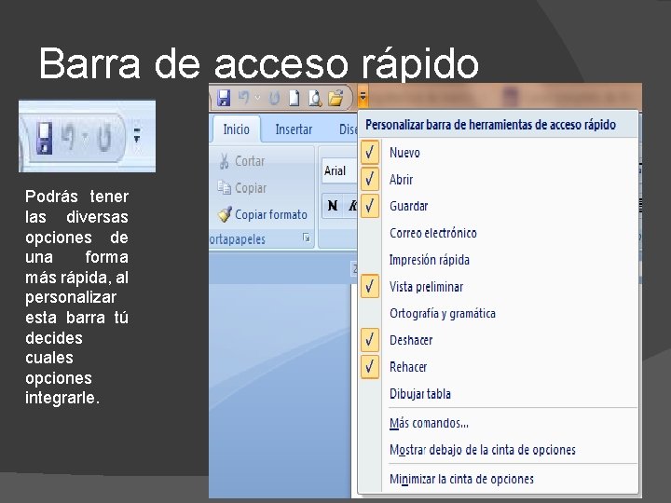Switch to the Inicio ribbon tab
The width and height of the screenshot is (671, 503).
point(236,129)
